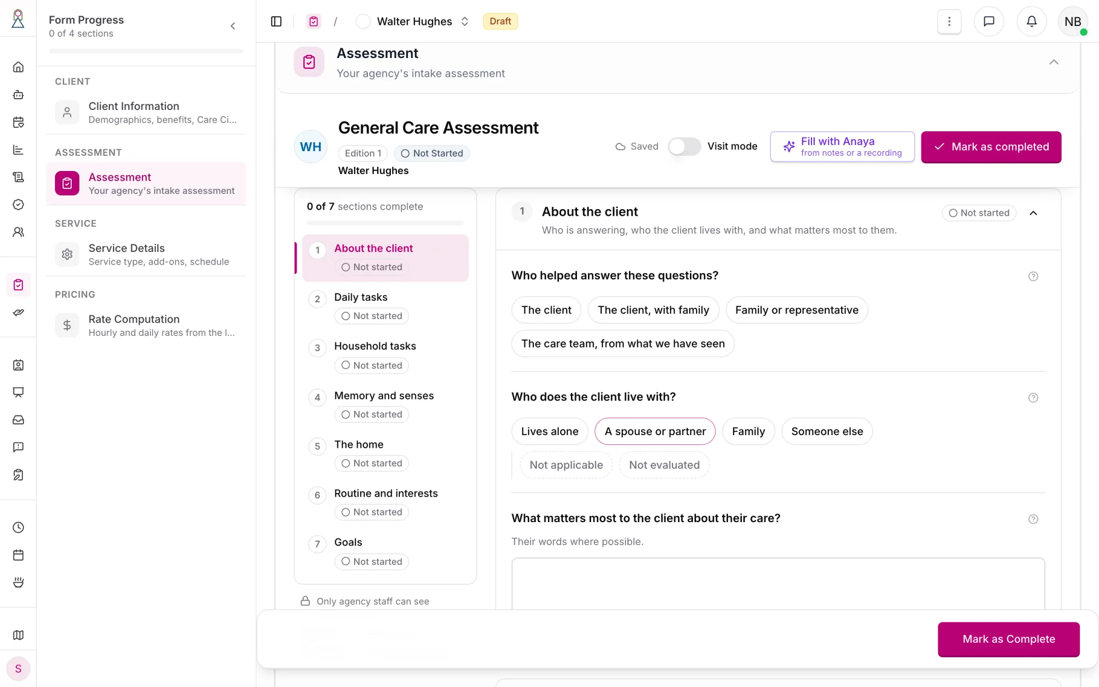1099x687 pixels.
Task: Open the chat messages icon in header
Action: [x=989, y=21]
